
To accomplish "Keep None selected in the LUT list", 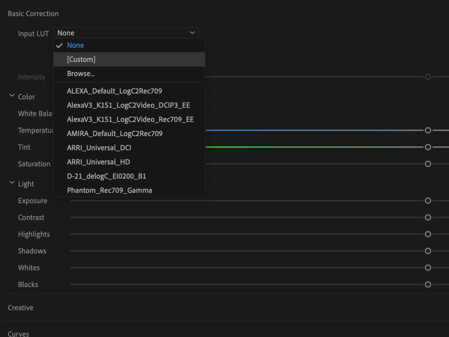I will coord(75,45).
